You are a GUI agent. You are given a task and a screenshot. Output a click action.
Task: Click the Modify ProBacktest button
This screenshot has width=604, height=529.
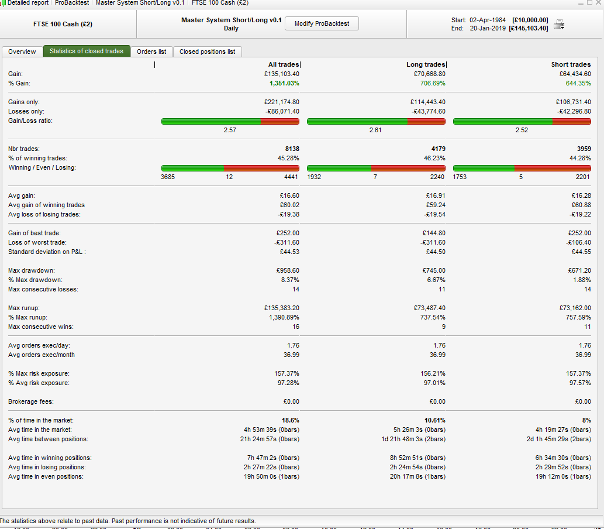click(322, 23)
